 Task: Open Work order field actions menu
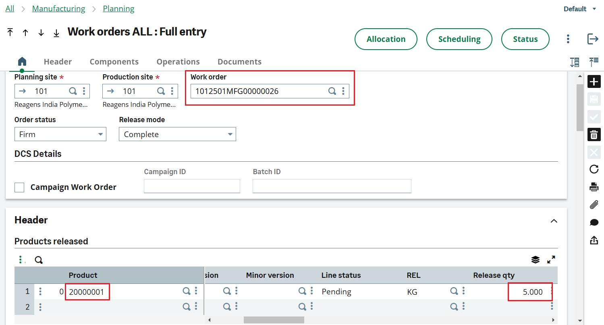click(x=343, y=91)
